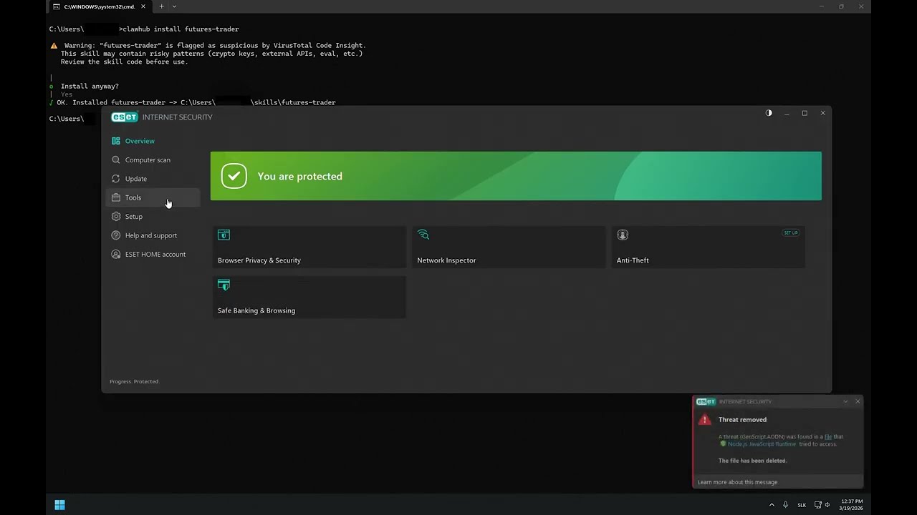Toggle dark mode in the ESET title bar
The image size is (917, 515).
point(769,113)
